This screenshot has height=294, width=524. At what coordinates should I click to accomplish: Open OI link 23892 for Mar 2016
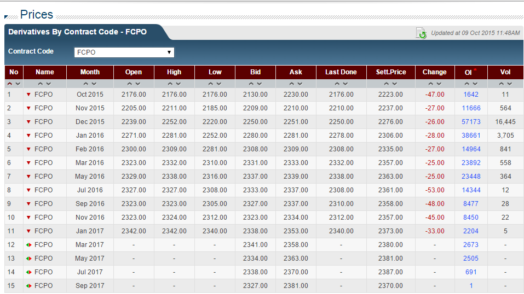point(471,163)
